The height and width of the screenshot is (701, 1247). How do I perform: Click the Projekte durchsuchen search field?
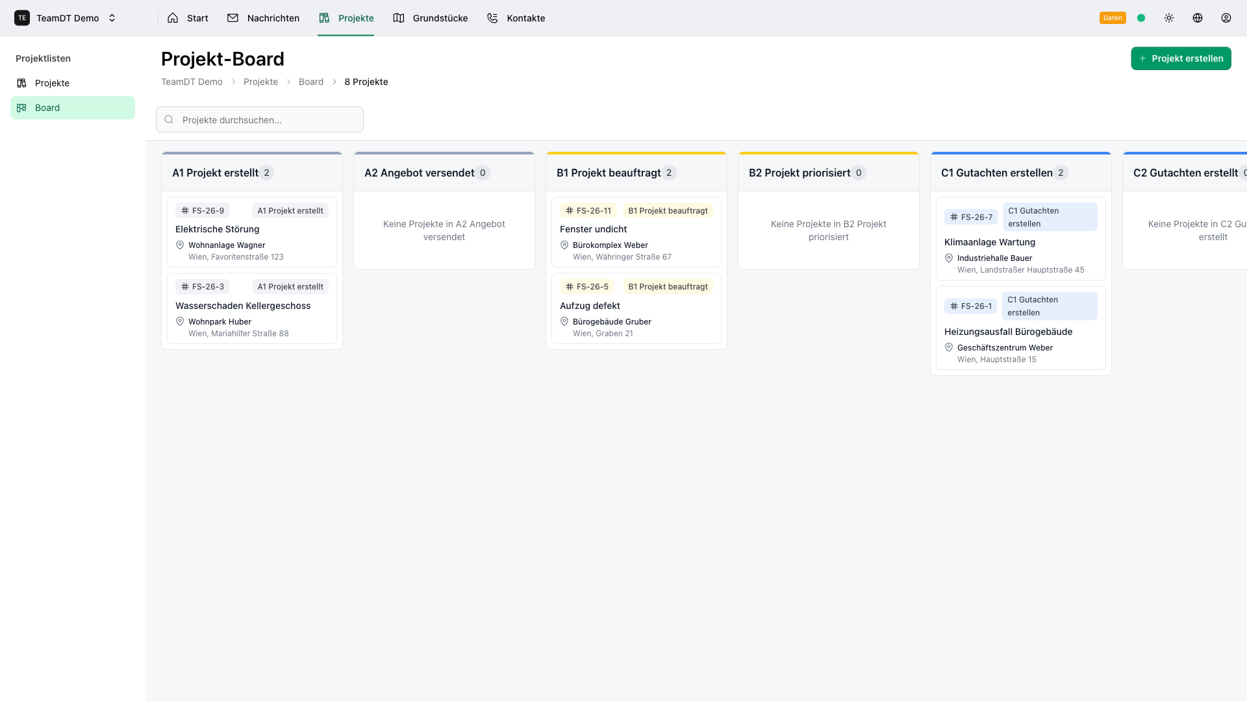click(259, 119)
